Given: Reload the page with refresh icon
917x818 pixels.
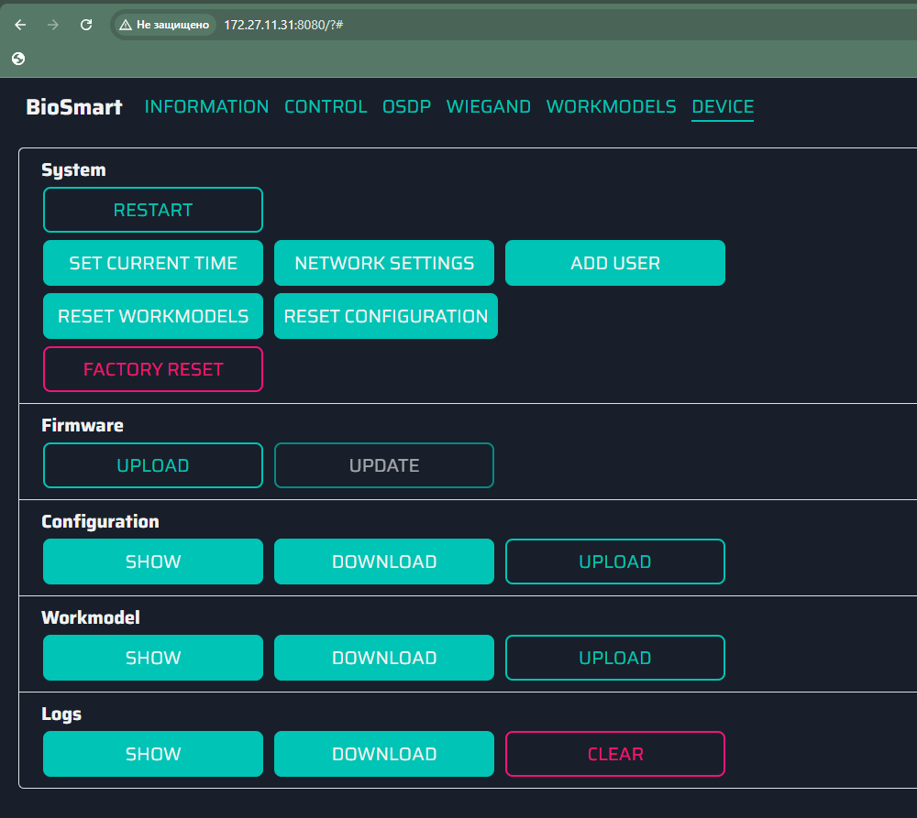Looking at the screenshot, I should tap(86, 25).
